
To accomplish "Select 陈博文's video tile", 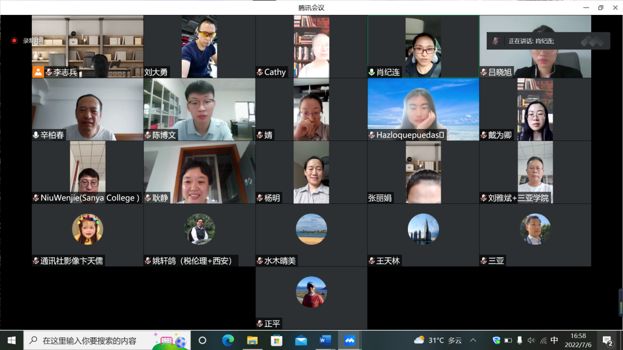I will click(199, 109).
